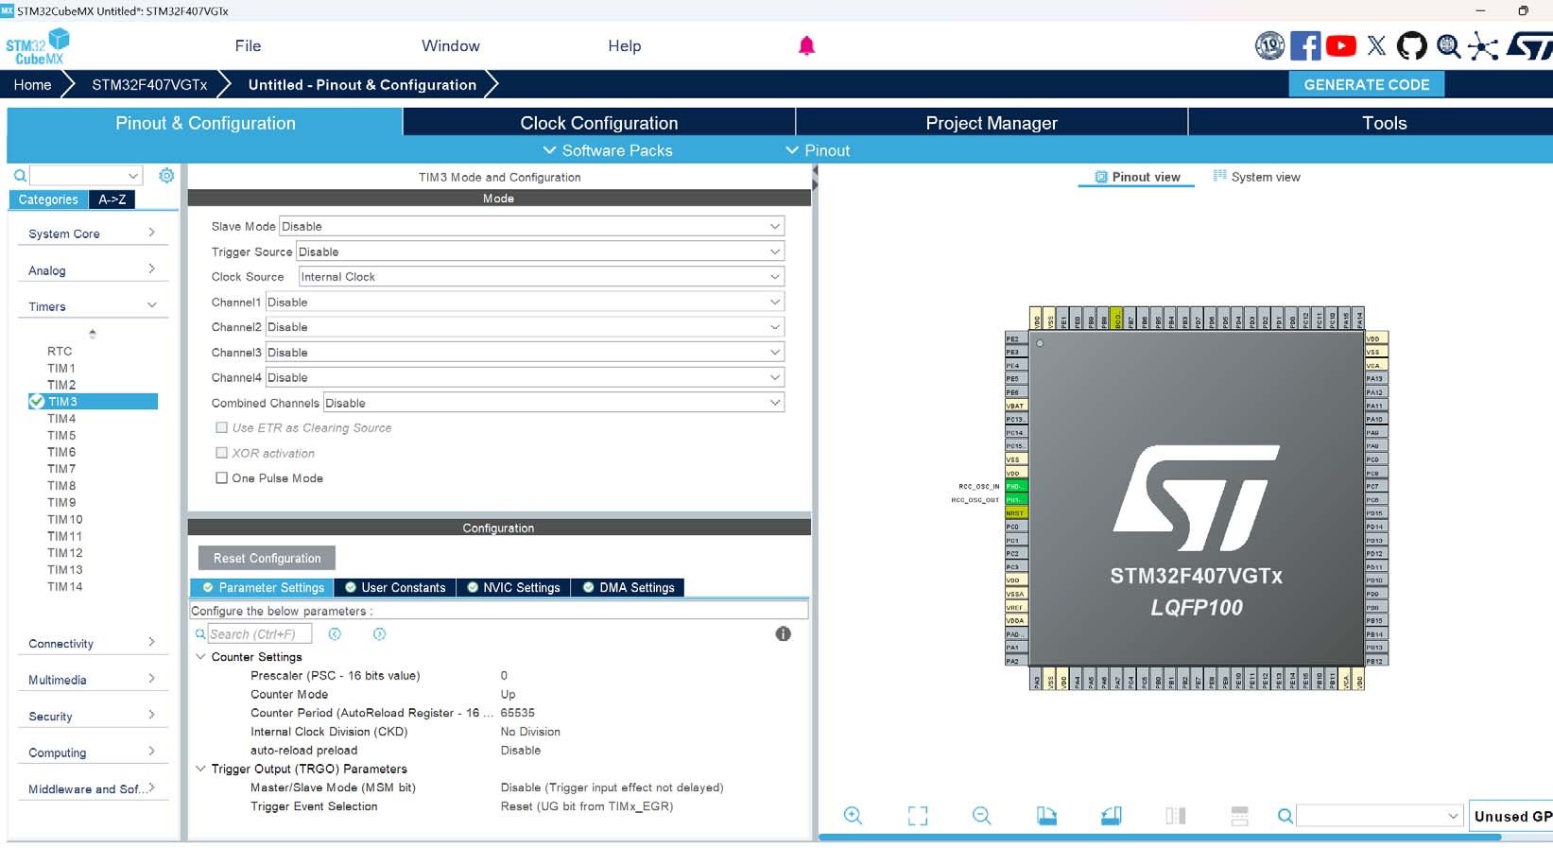Collapse the Counter Settings group

[200, 656]
